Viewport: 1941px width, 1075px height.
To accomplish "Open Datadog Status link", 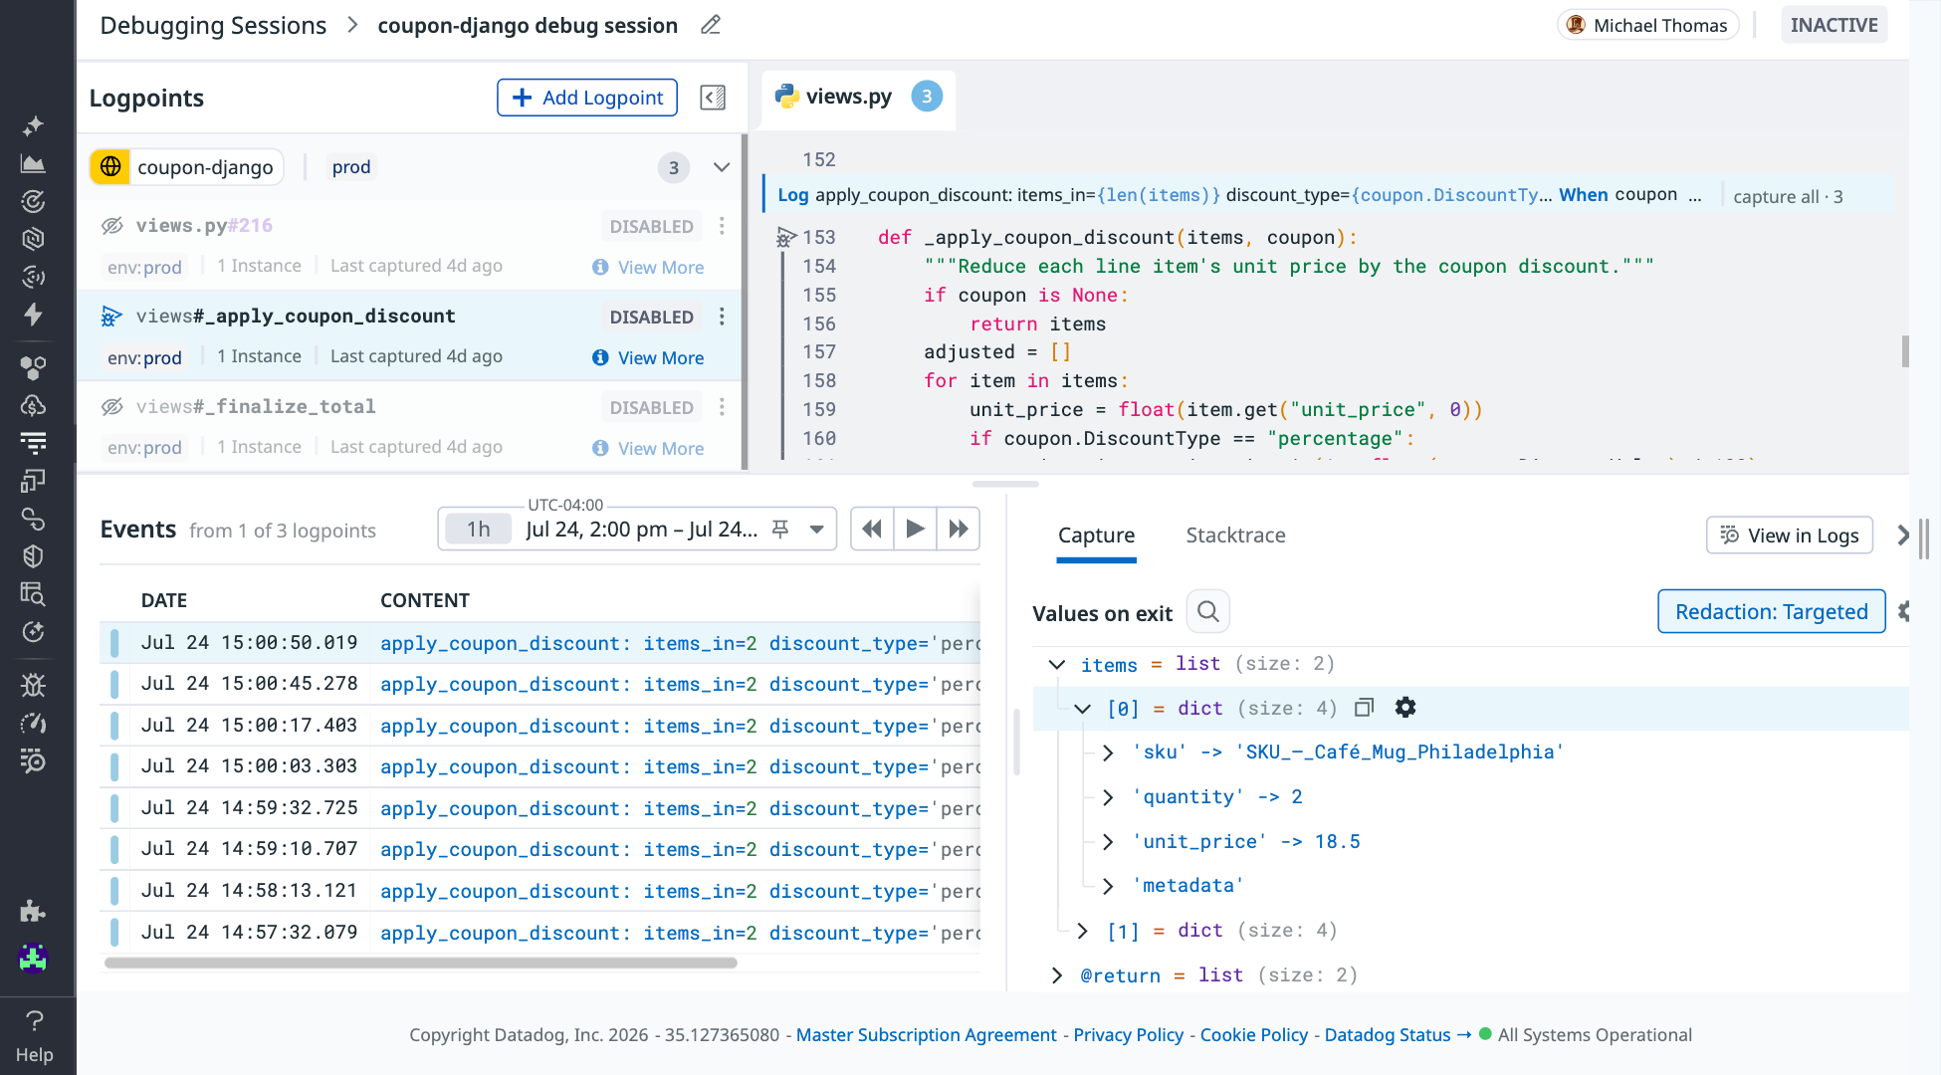I will pyautogui.click(x=1398, y=1035).
